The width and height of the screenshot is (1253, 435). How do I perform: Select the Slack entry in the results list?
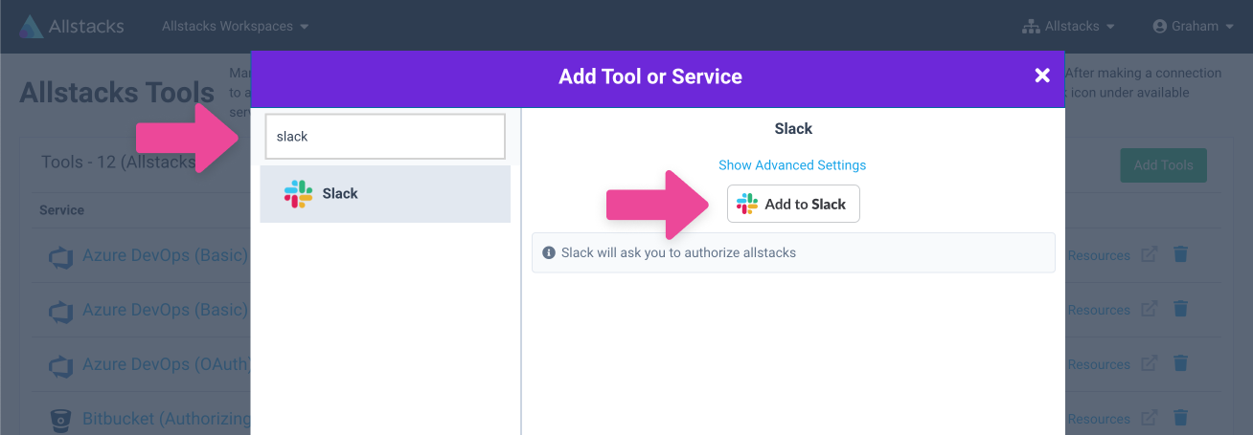(385, 194)
